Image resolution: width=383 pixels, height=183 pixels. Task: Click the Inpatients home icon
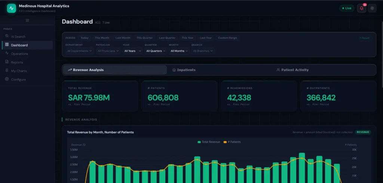click(174, 70)
